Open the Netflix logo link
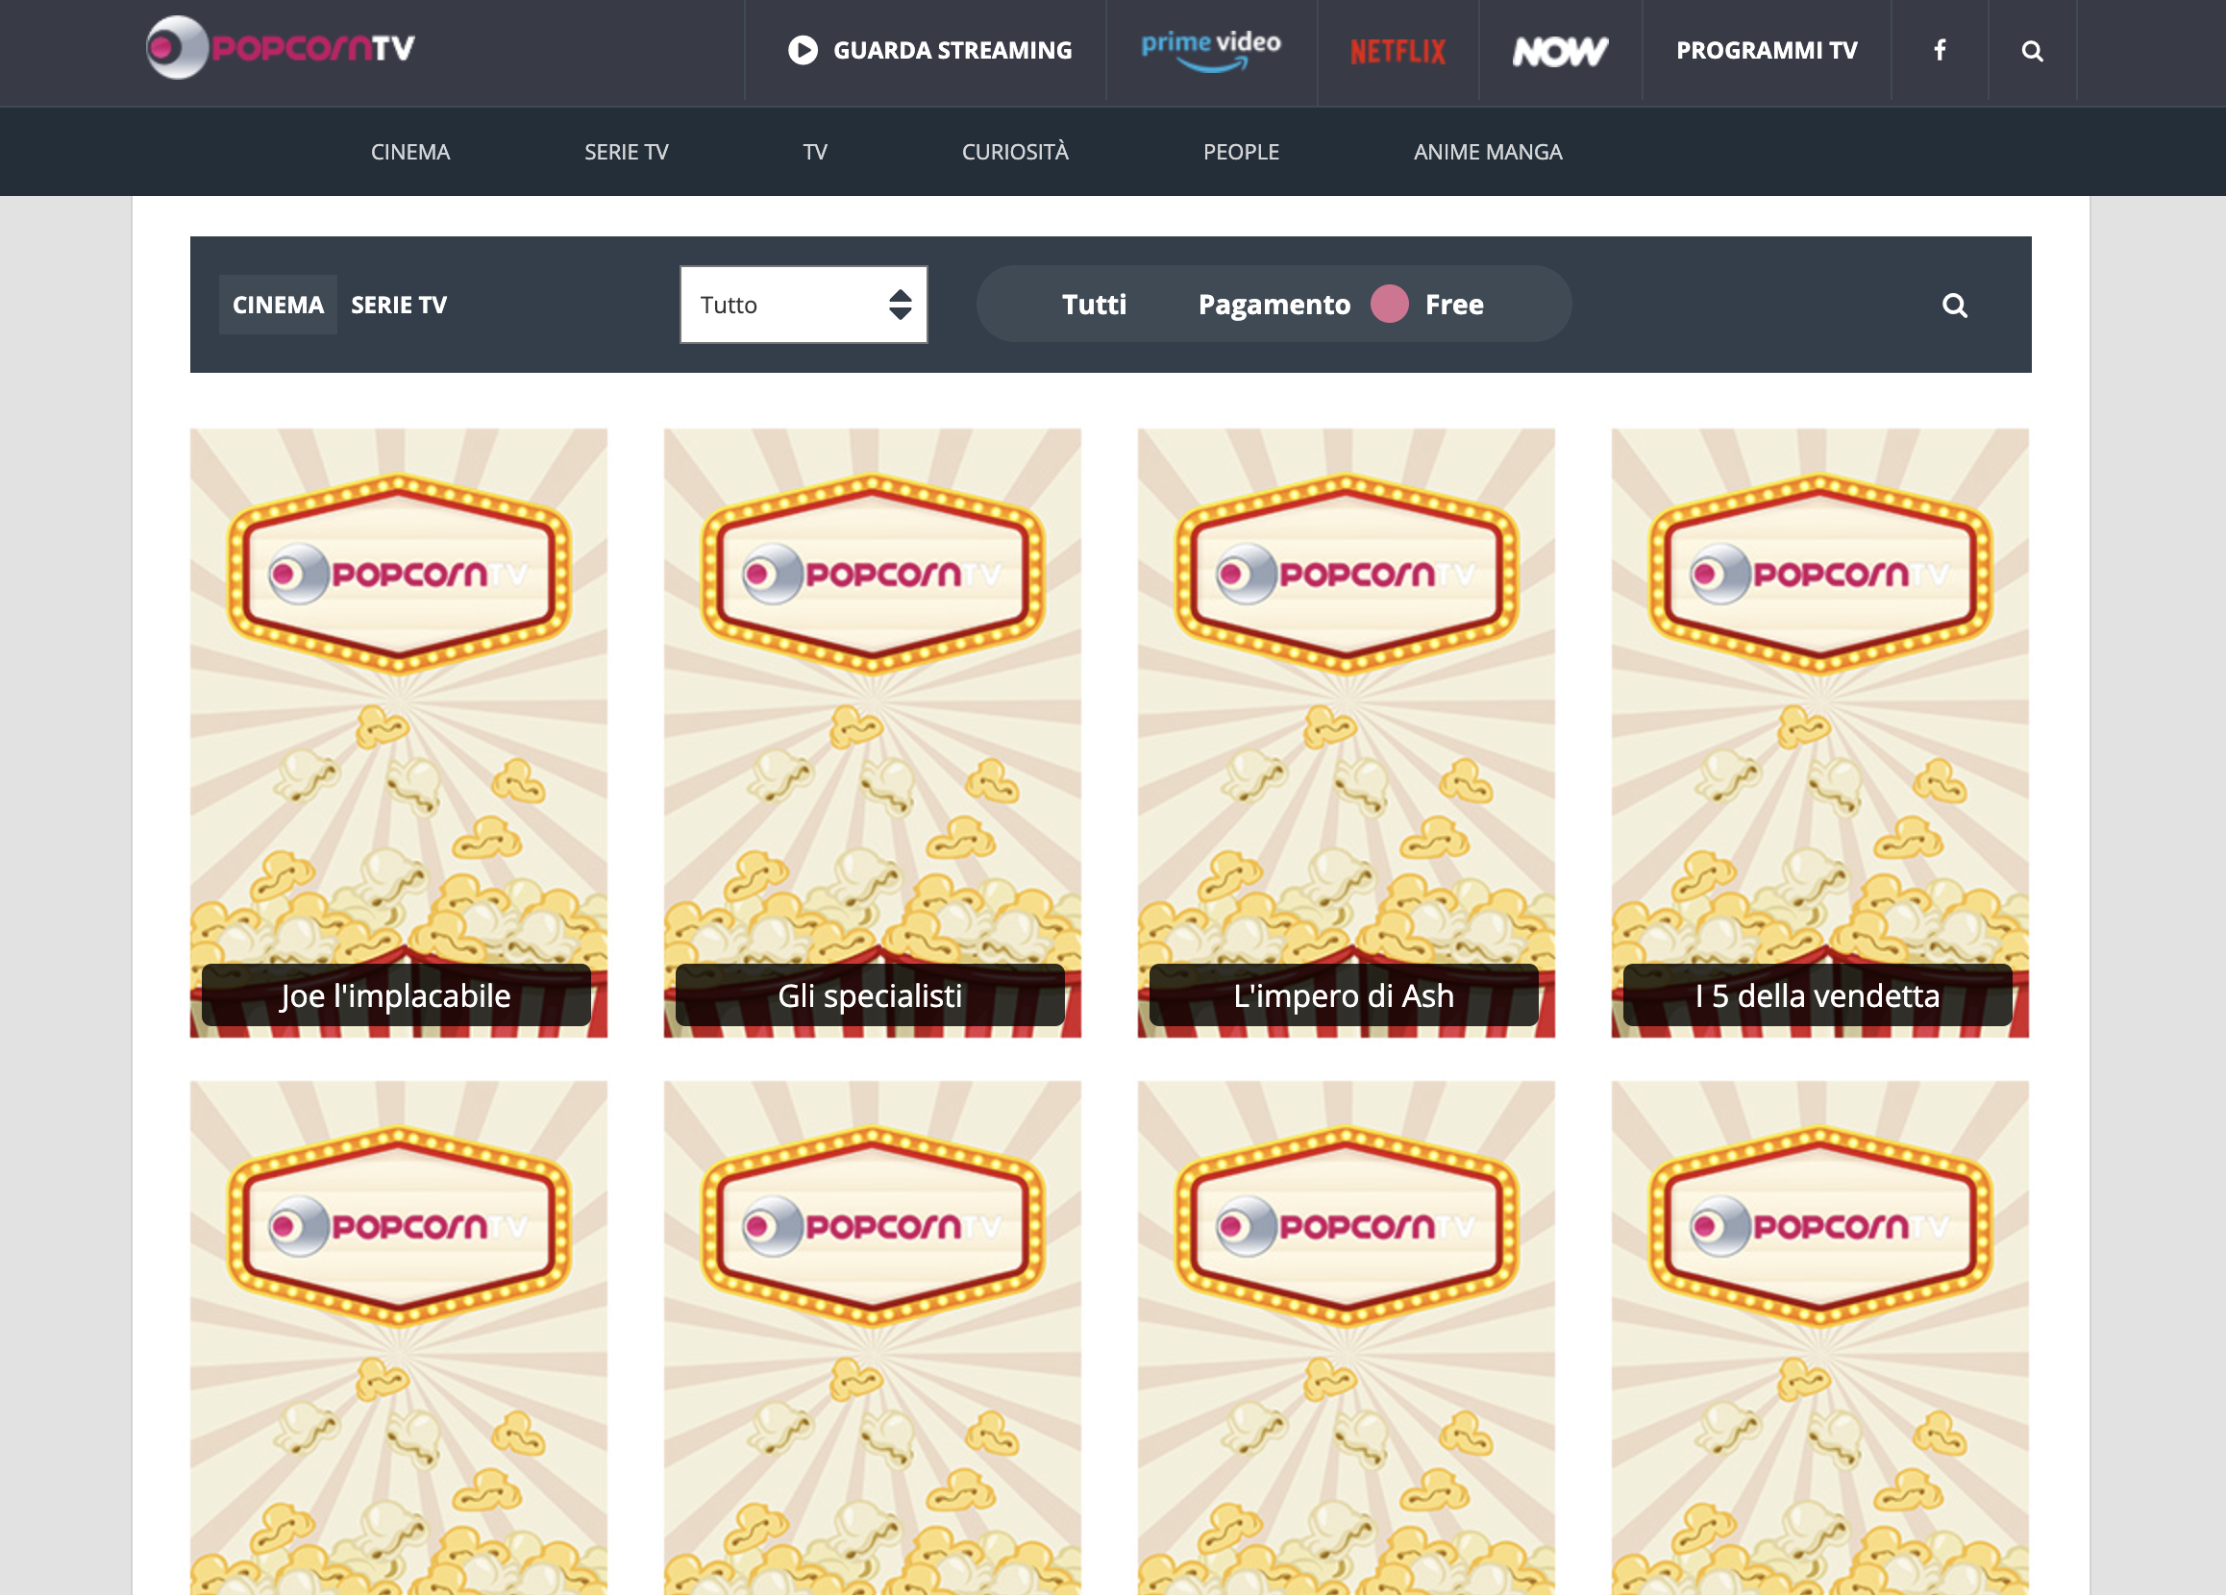This screenshot has width=2226, height=1595. pyautogui.click(x=1397, y=51)
